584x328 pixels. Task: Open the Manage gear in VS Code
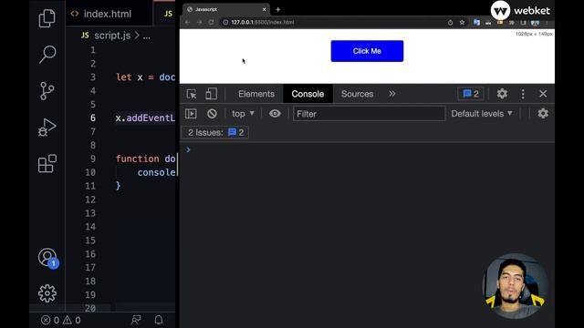[x=47, y=293]
